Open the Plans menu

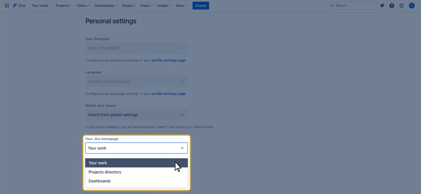tap(146, 6)
